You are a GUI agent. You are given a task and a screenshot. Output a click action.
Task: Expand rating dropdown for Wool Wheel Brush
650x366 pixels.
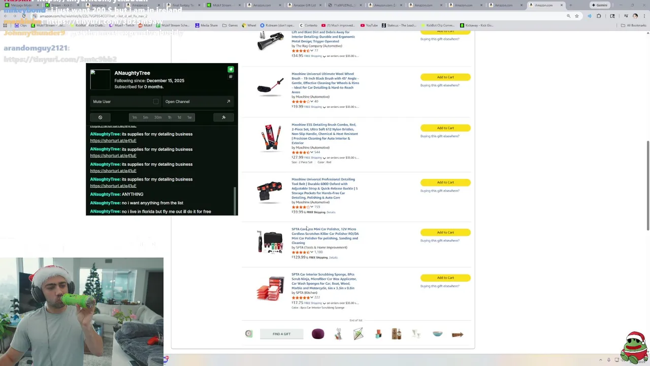[312, 101]
